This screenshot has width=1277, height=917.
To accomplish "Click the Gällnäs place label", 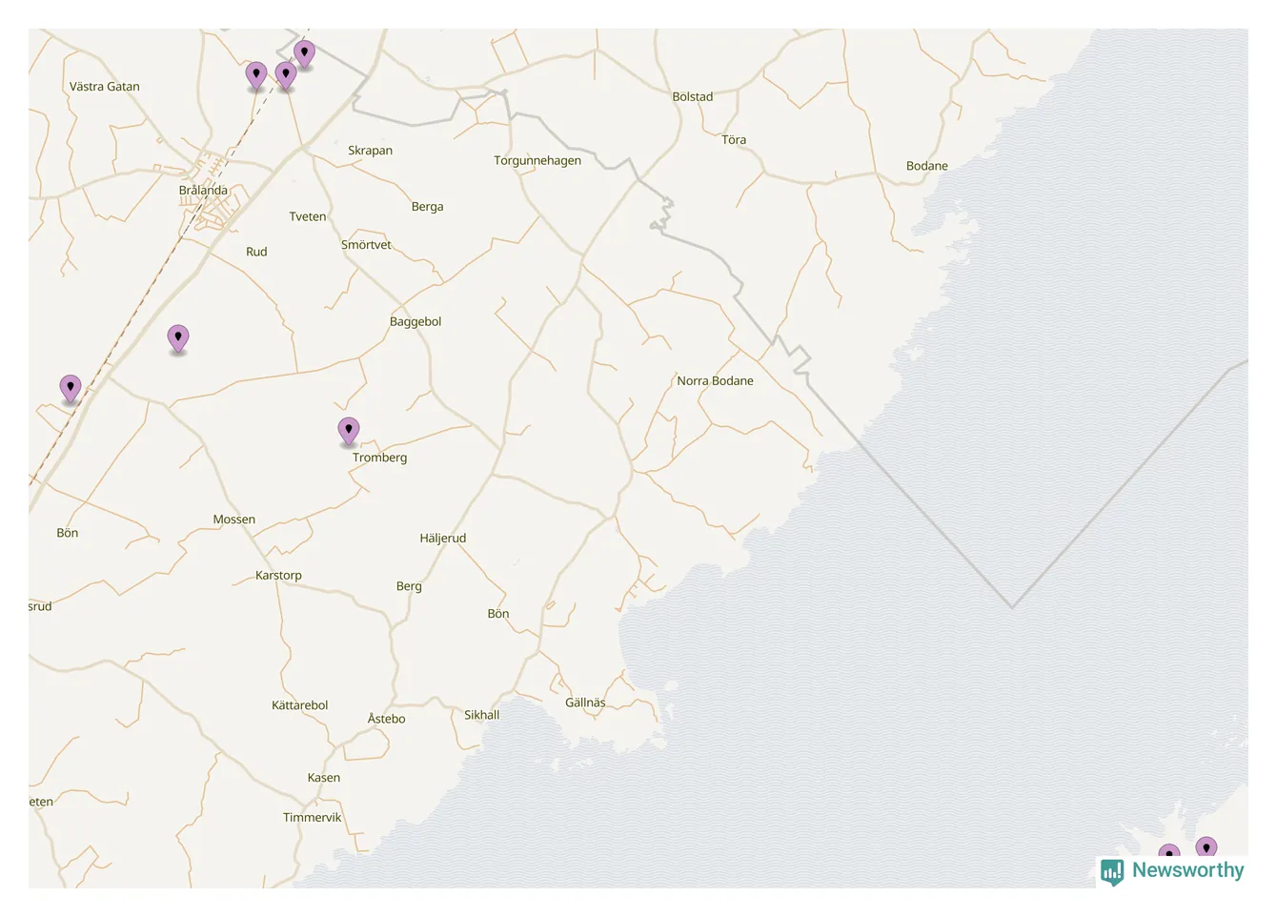I will pos(585,703).
